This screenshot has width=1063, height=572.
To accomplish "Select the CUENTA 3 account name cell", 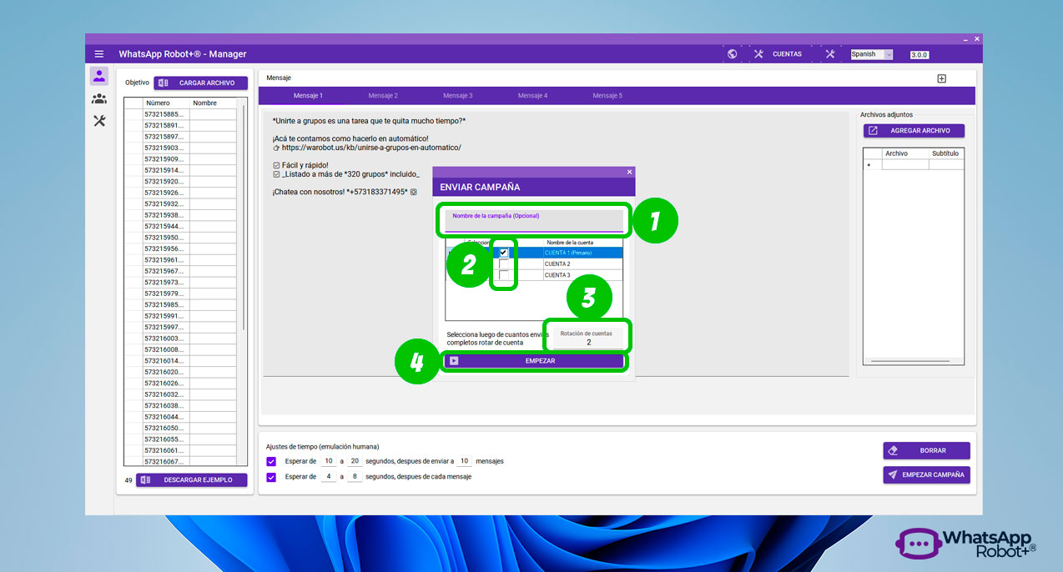I will coord(582,275).
